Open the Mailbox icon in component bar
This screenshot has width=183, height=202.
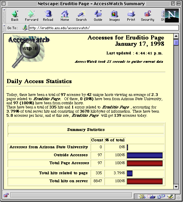point(152,196)
